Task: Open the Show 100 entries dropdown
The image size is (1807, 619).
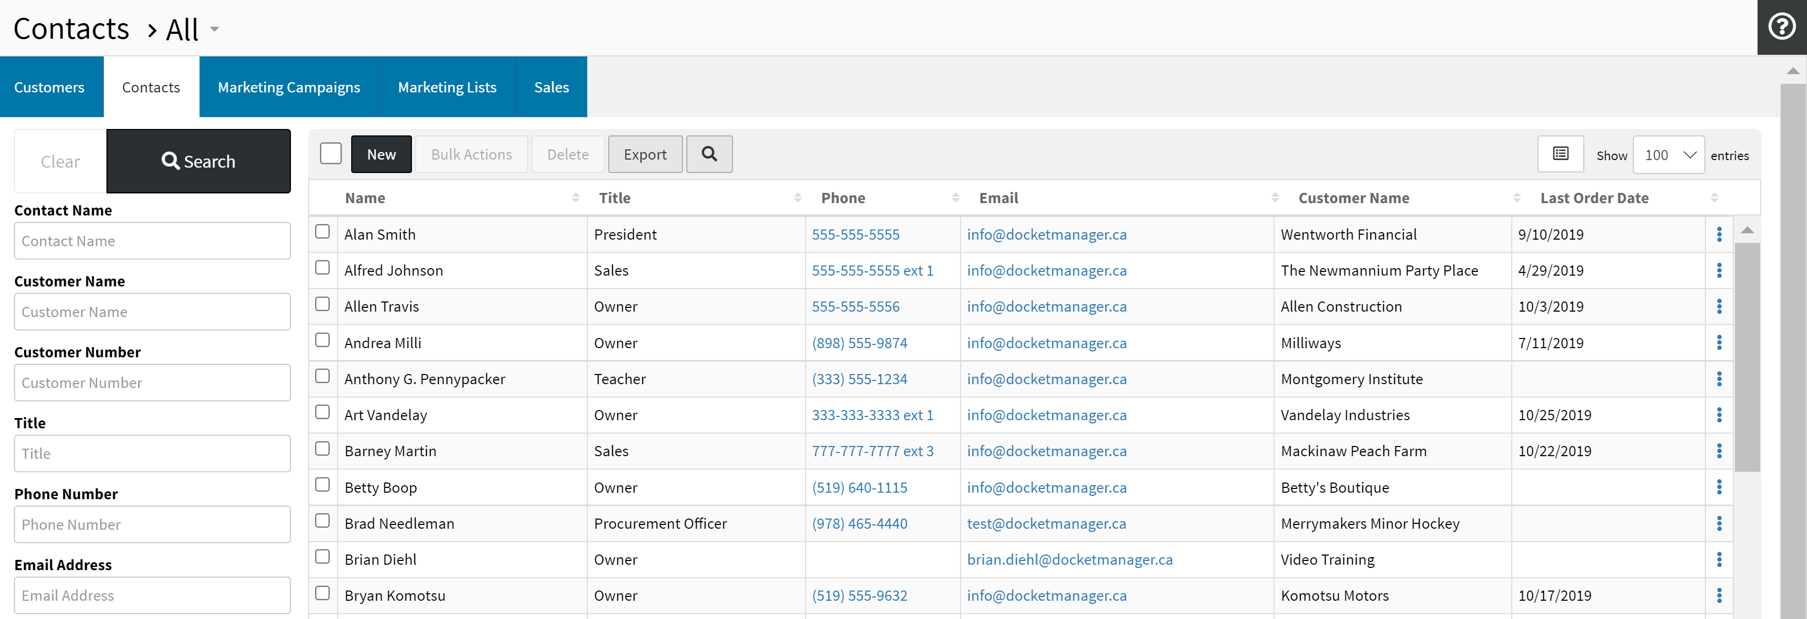Action: [1668, 155]
